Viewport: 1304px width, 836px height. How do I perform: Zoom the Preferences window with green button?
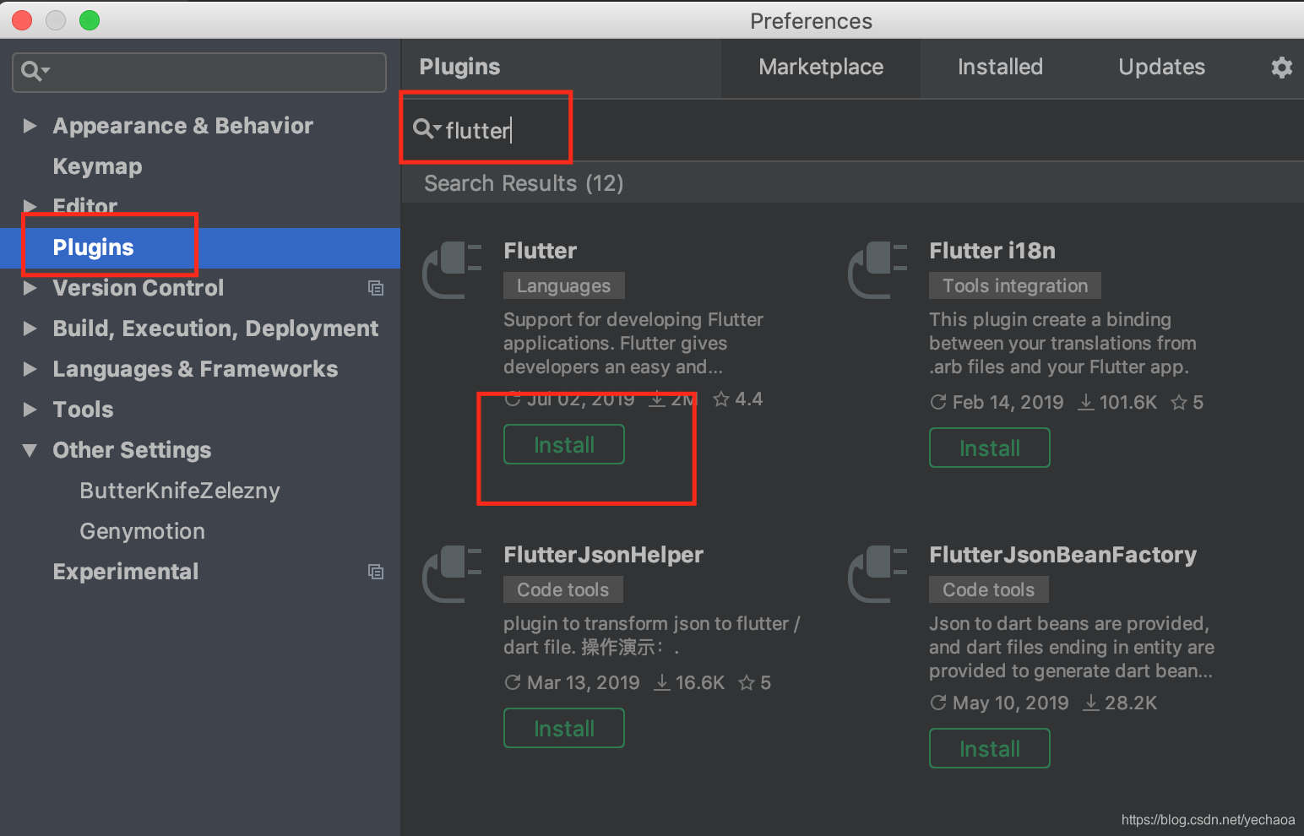[x=90, y=20]
